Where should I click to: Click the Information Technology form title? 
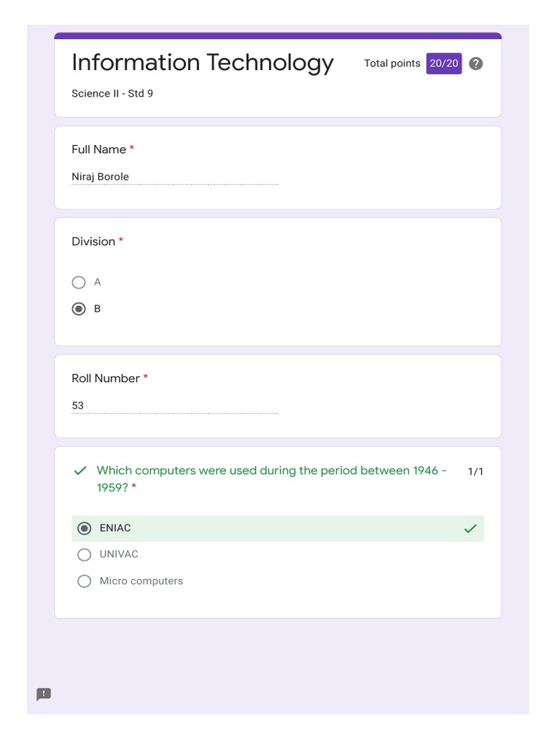[203, 63]
